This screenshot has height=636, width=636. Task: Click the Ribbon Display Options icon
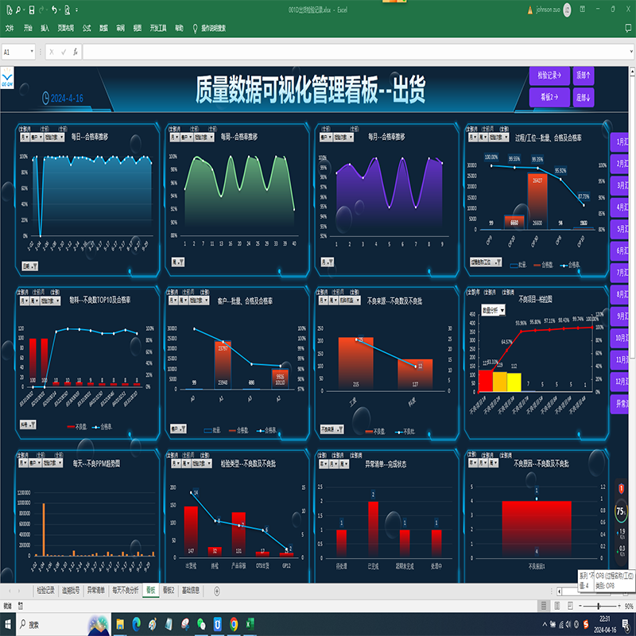coord(582,9)
